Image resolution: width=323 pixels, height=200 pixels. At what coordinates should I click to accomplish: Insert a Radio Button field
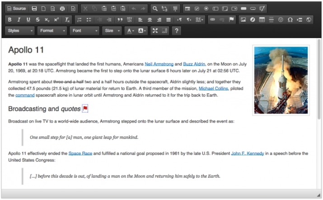[206, 9]
